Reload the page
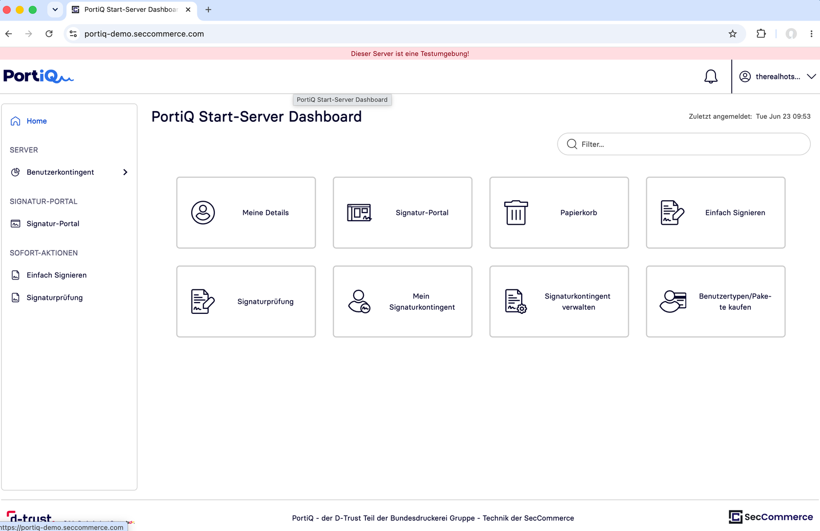This screenshot has width=820, height=531. click(x=49, y=34)
